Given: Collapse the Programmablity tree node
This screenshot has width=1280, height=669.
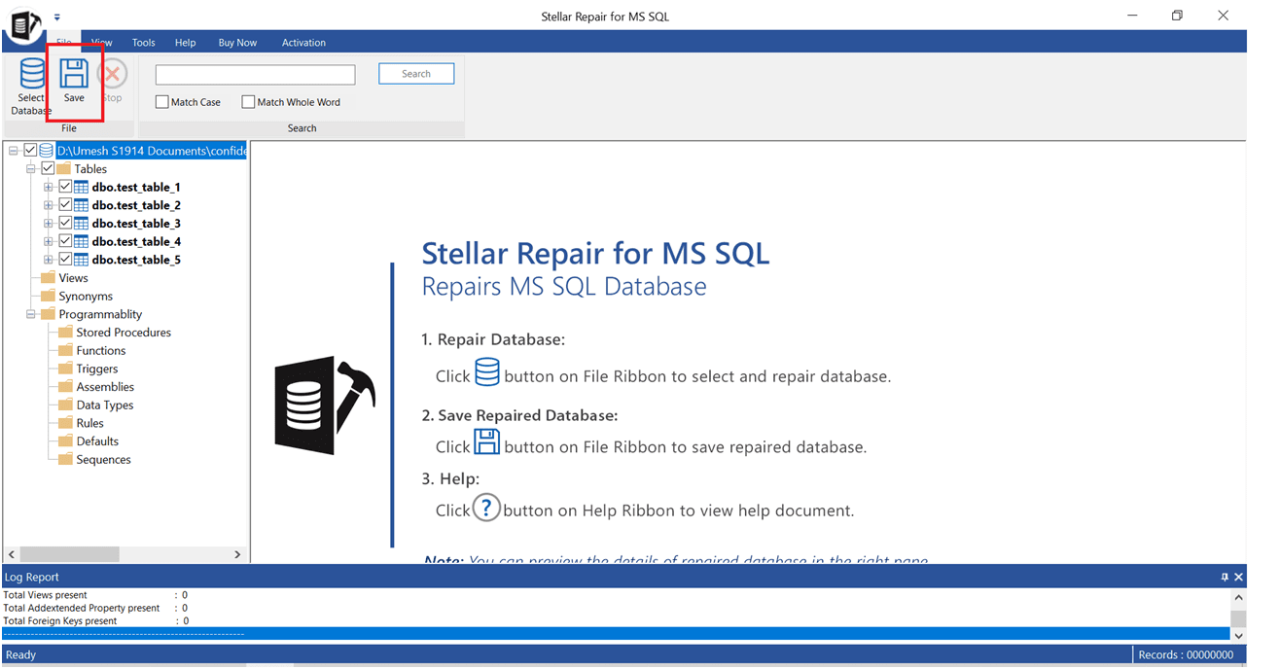Looking at the screenshot, I should 31,314.
